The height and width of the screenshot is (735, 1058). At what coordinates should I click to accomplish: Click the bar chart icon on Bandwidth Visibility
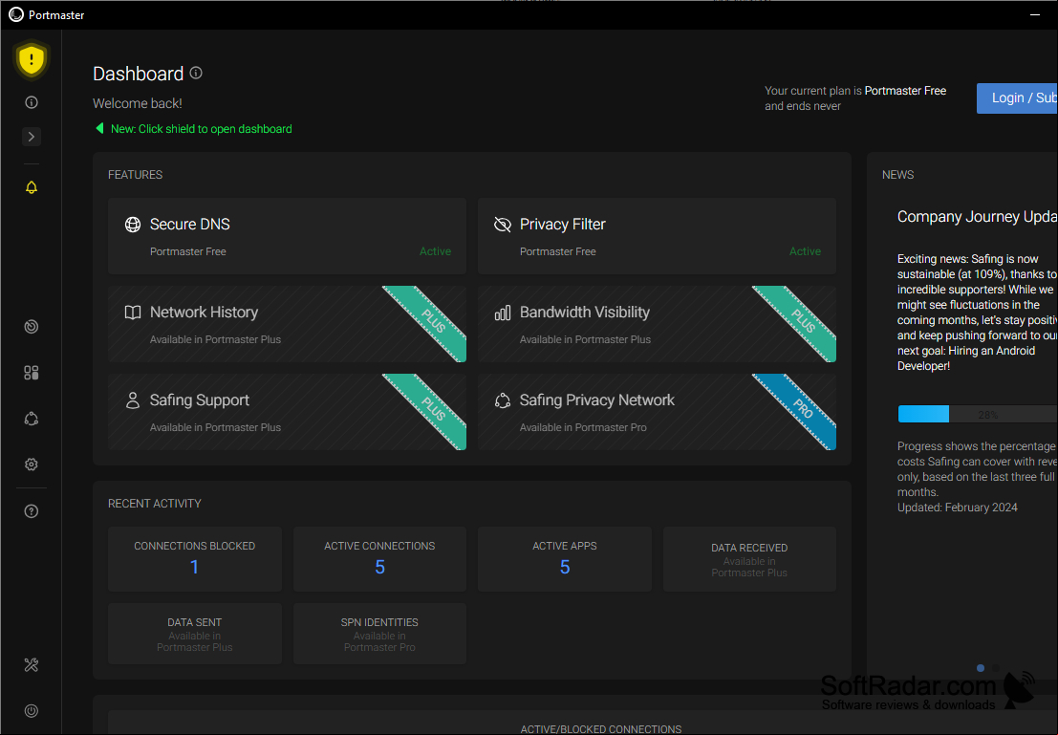503,312
